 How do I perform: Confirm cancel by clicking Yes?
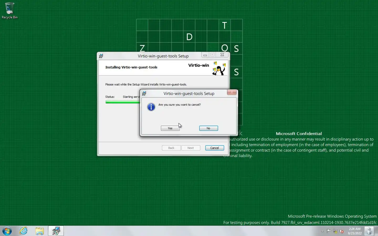(170, 128)
